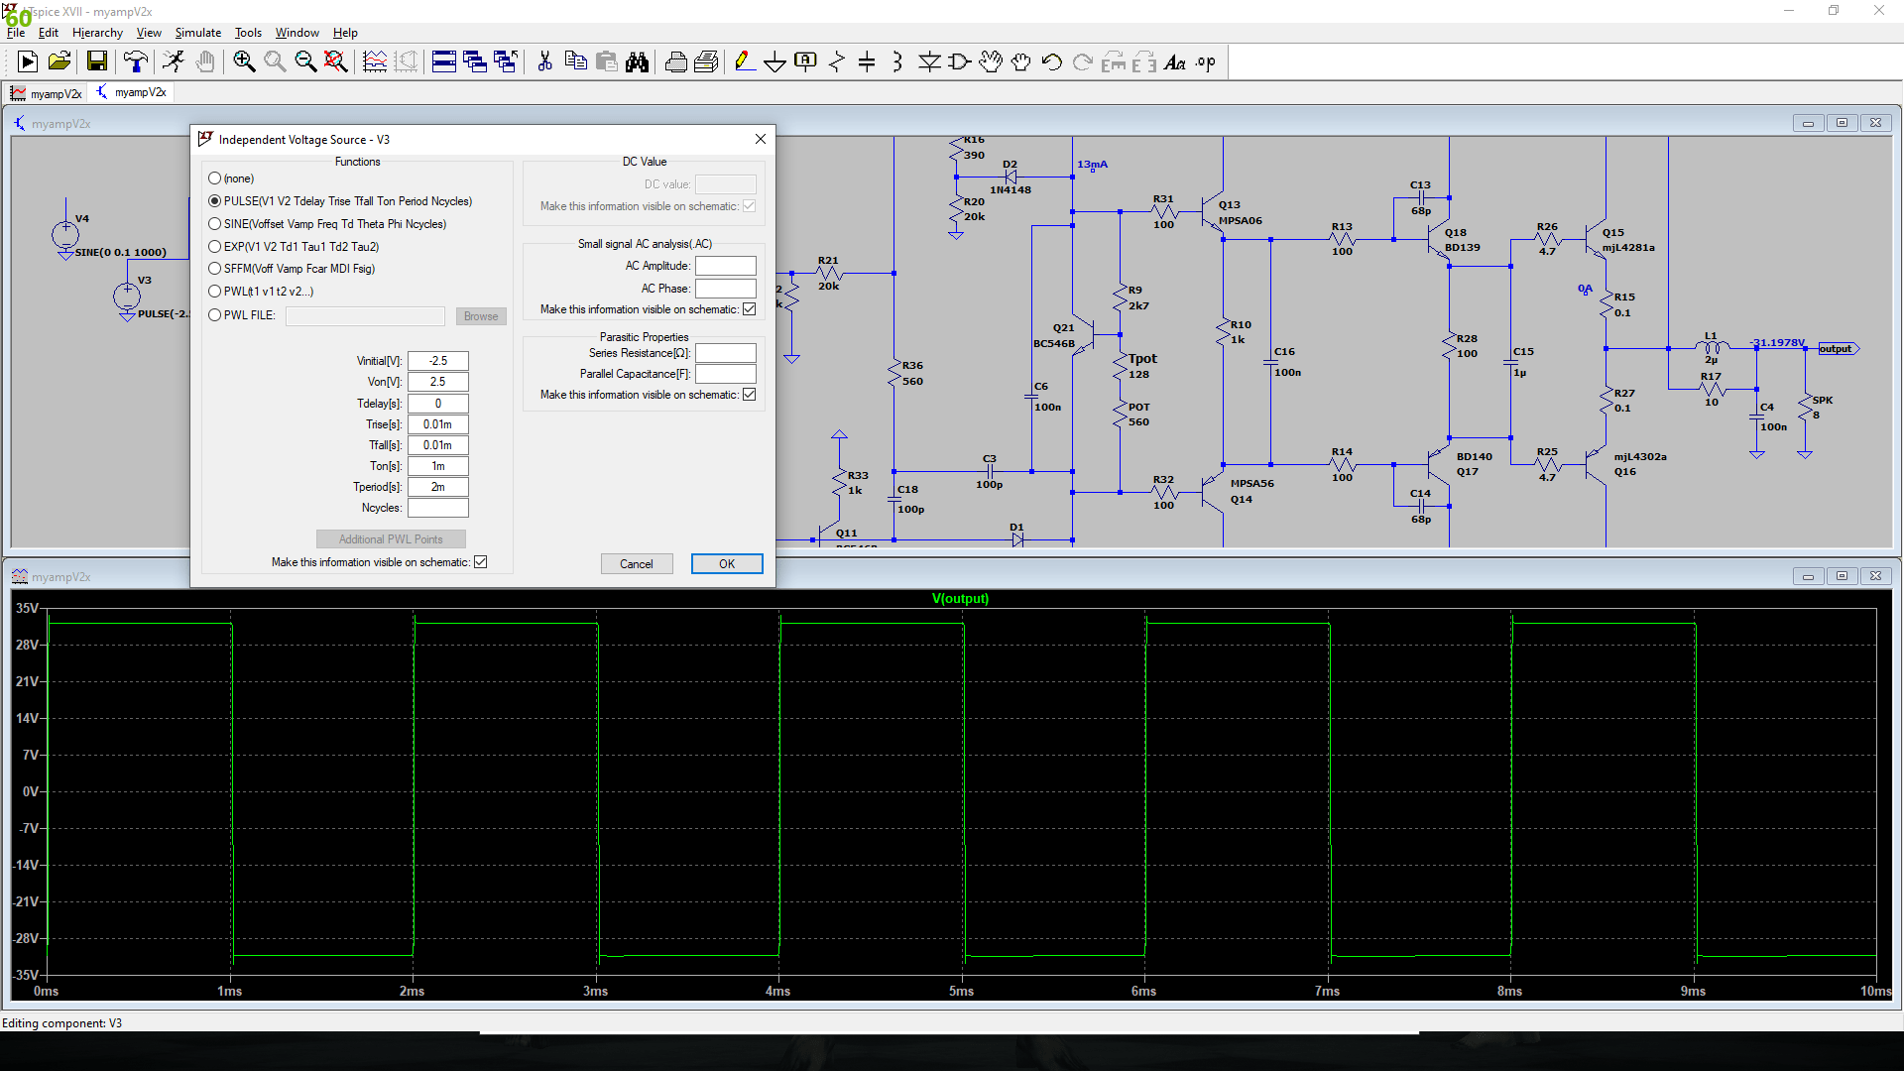Tile windows horizontally icon
Screen dimensions: 1904x1071
pos(444,62)
